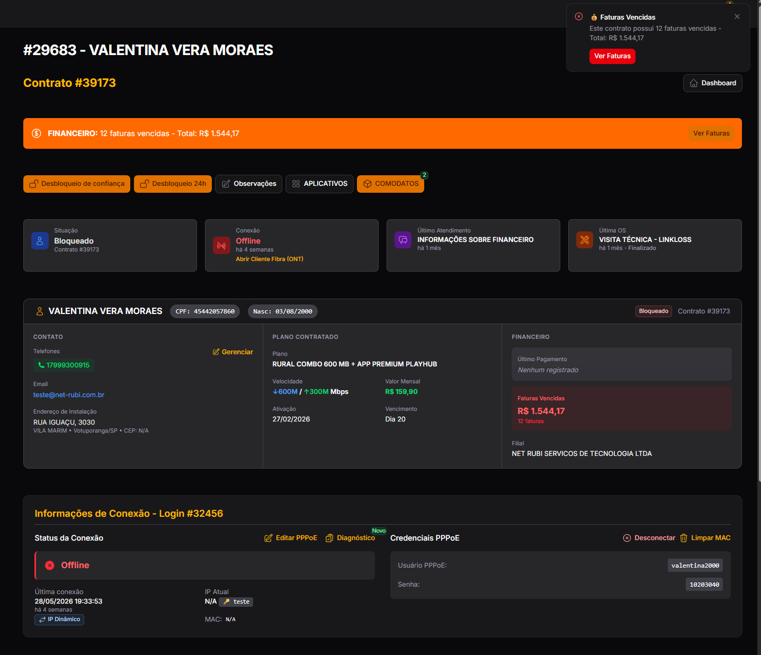The width and height of the screenshot is (761, 655).
Task: Open Abrir Cliente Fibra (ONT) link
Action: [x=270, y=259]
